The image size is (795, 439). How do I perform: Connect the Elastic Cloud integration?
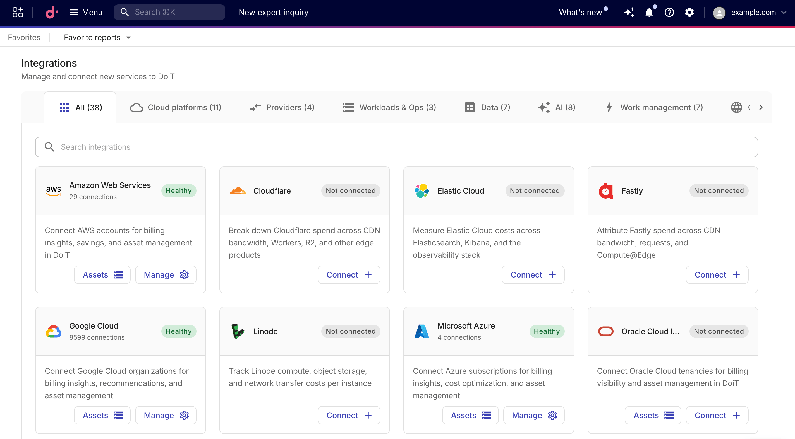tap(533, 275)
